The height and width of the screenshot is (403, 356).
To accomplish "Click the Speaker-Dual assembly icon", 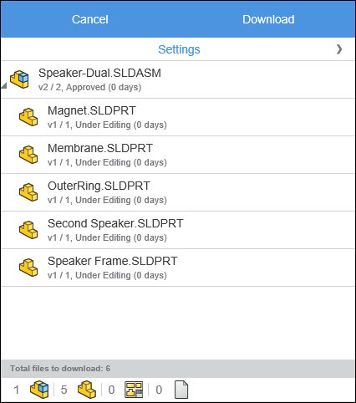I will pyautogui.click(x=19, y=79).
